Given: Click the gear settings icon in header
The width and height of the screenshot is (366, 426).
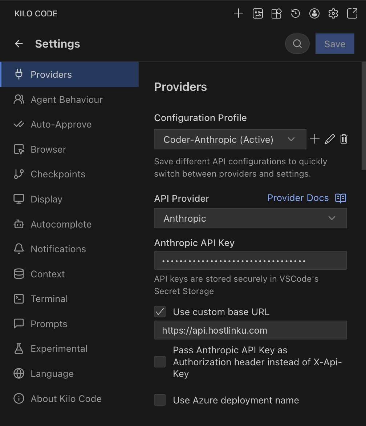Looking at the screenshot, I should [333, 13].
